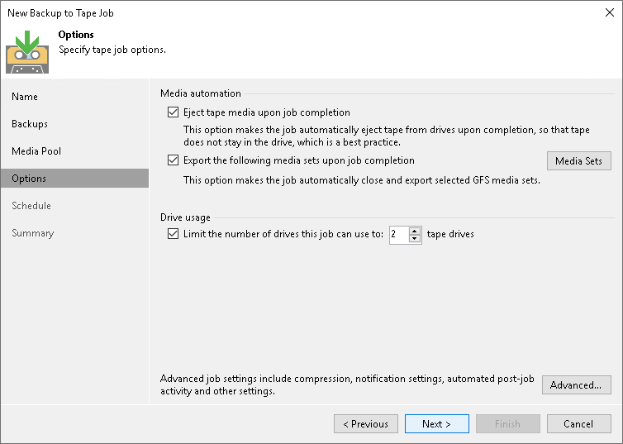This screenshot has height=444, width=623.
Task: Select the Options step
Action: coord(29,179)
